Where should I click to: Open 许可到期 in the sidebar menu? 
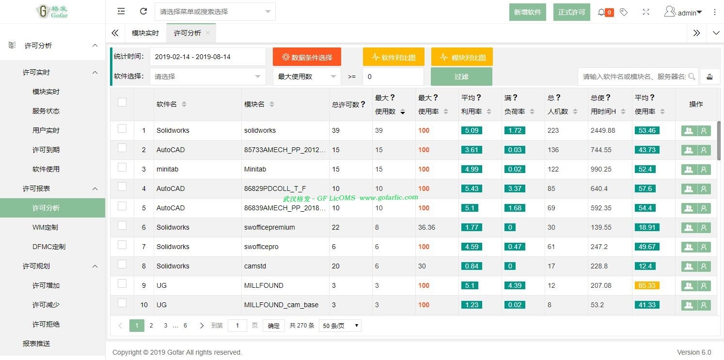click(46, 150)
